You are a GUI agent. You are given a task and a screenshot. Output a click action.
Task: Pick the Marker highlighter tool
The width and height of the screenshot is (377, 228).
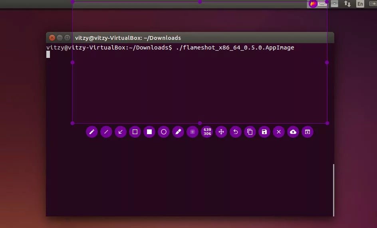click(x=178, y=132)
